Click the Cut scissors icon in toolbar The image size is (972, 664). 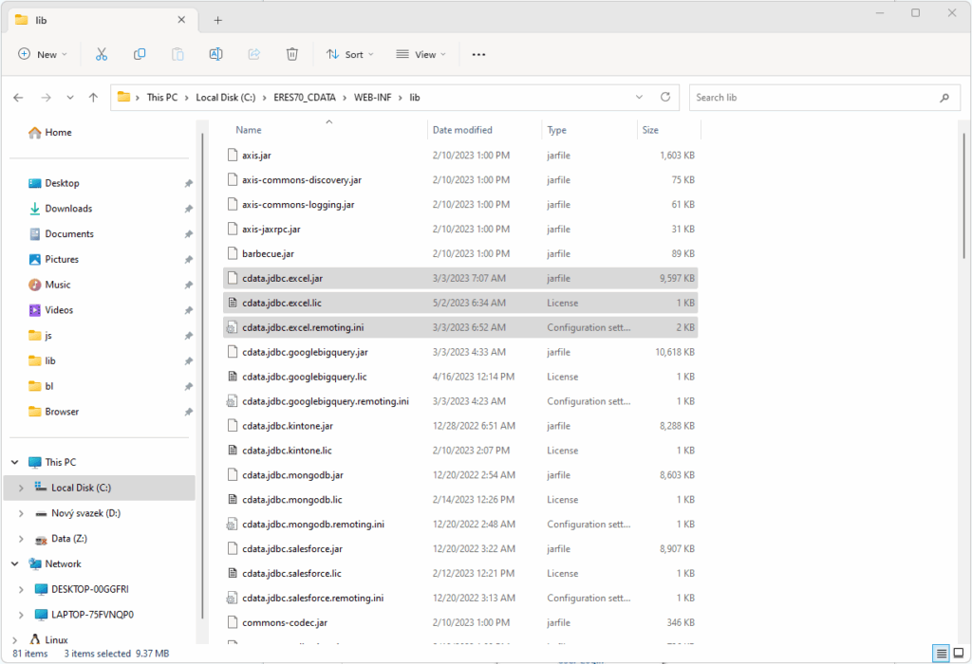102,54
